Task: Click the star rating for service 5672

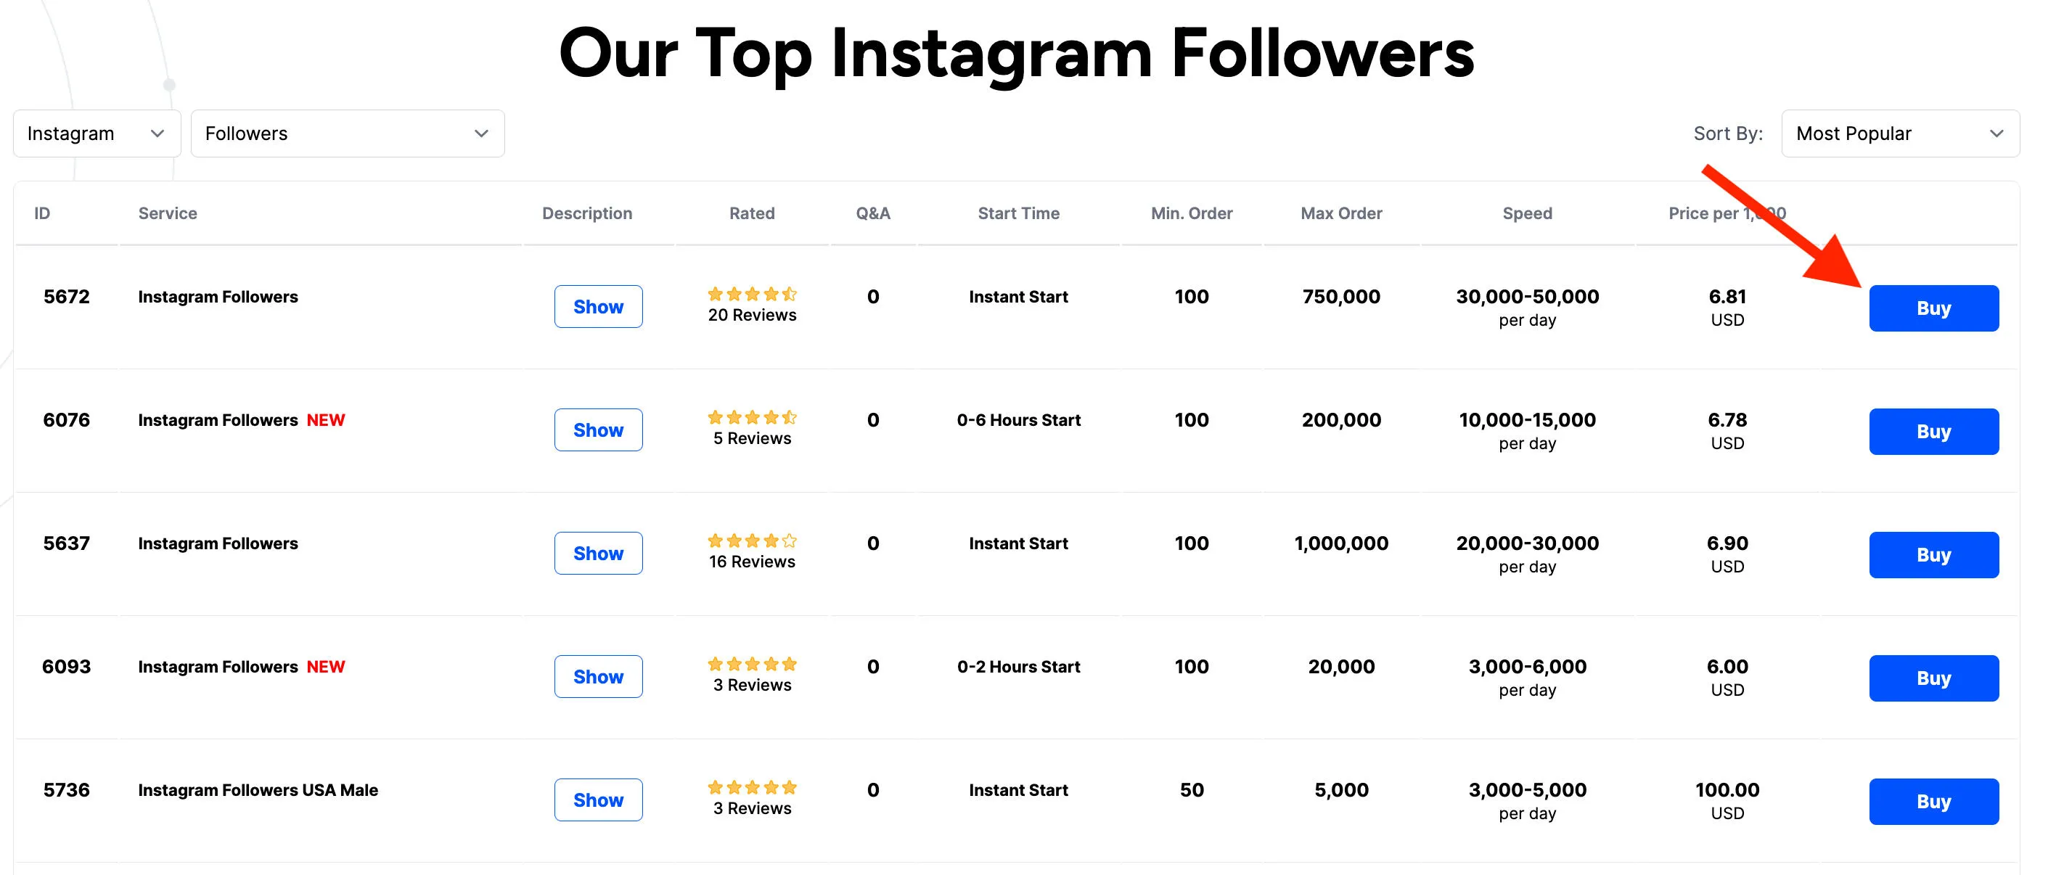Action: (x=752, y=294)
